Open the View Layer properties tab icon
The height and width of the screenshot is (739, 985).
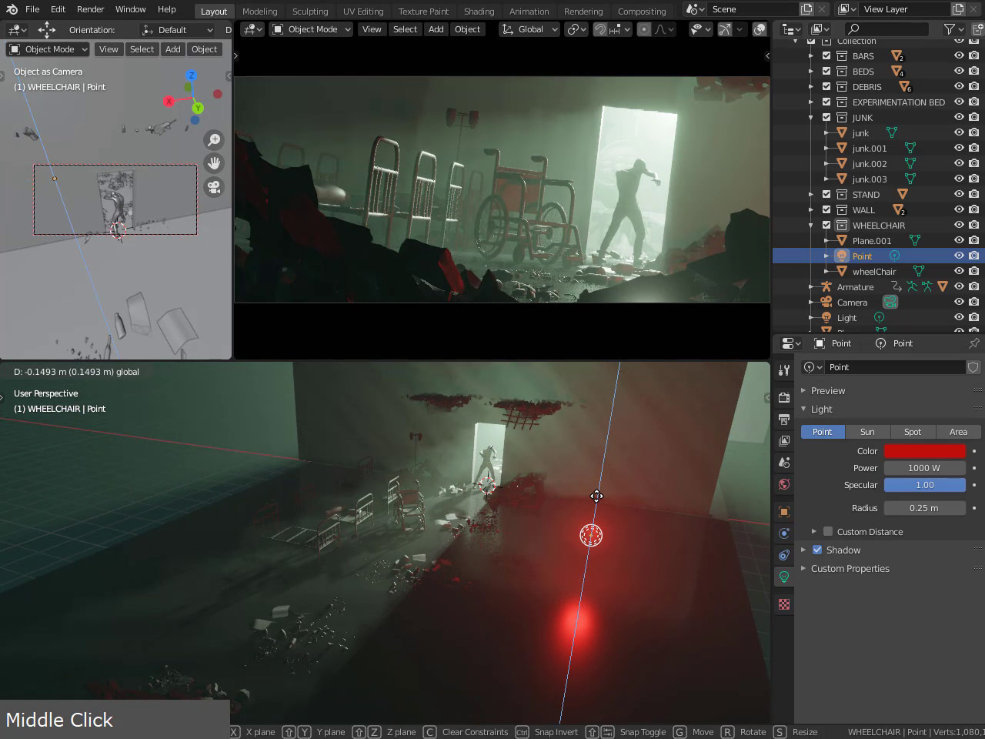click(x=783, y=441)
